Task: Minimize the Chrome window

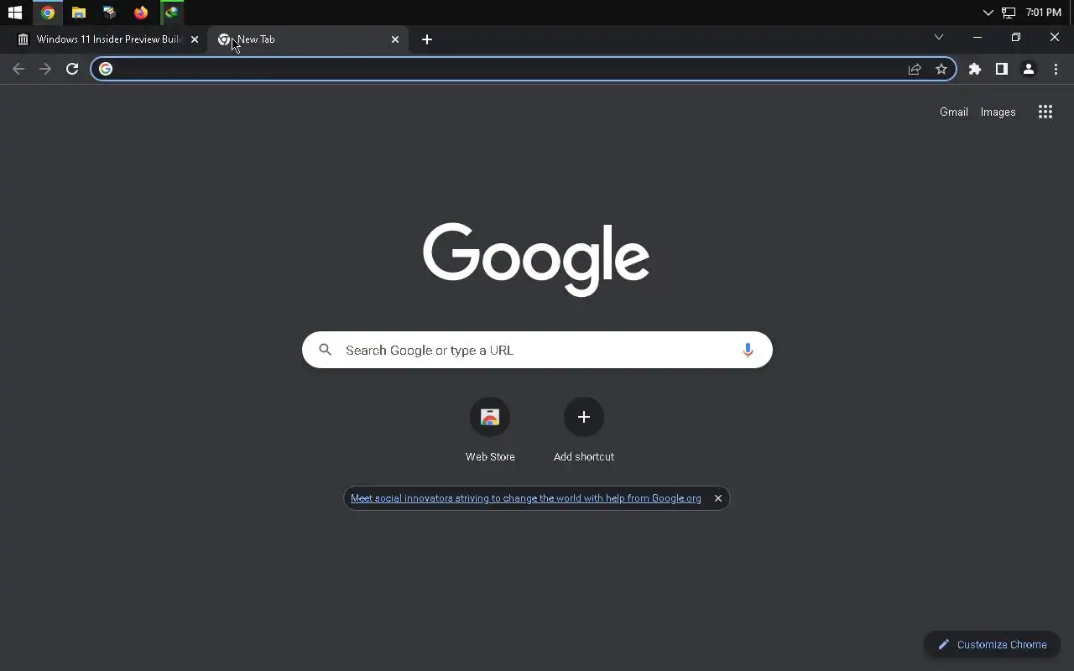Action: (x=978, y=37)
